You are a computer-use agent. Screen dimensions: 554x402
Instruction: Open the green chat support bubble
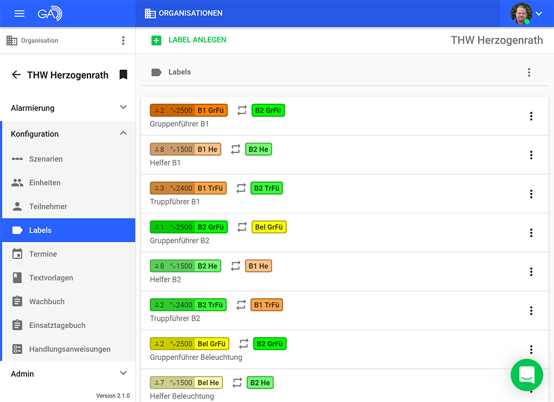(x=526, y=375)
